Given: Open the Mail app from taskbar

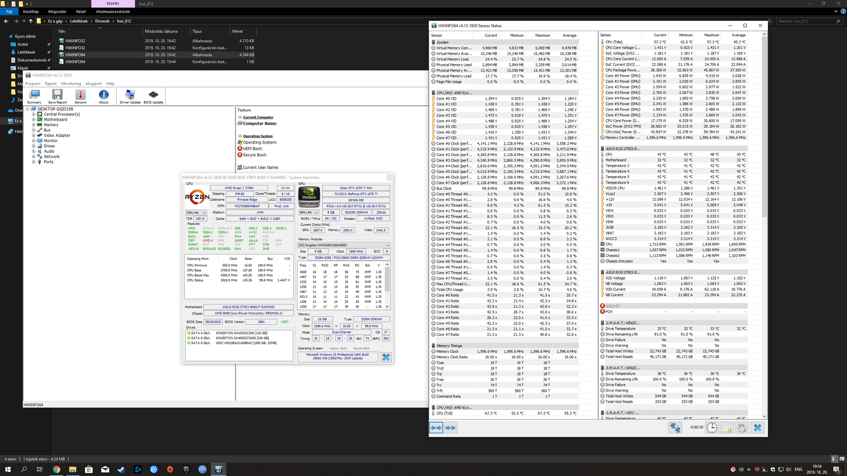Looking at the screenshot, I should pyautogui.click(x=105, y=469).
